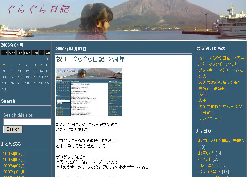Click calendar date 15

pyautogui.click(x=47, y=71)
